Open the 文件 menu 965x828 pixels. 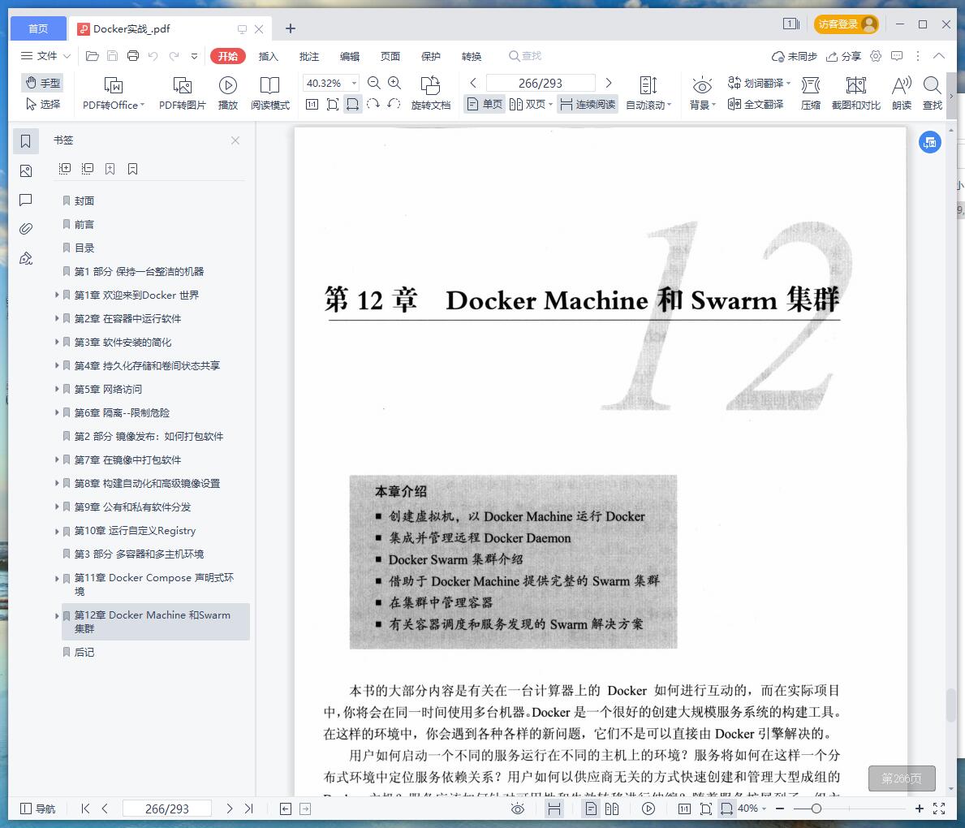(x=45, y=56)
